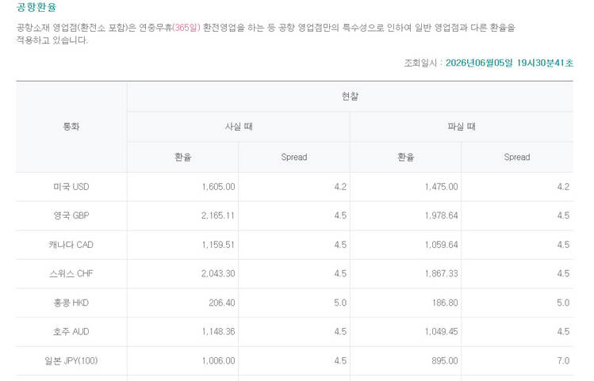Click Spread header under 사실 때
This screenshot has height=381, width=594.
(294, 157)
